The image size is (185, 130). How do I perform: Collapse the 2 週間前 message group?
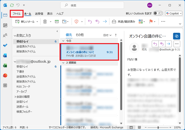point(63,63)
